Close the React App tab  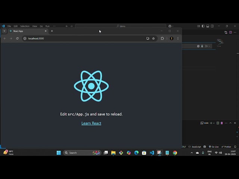46,31
